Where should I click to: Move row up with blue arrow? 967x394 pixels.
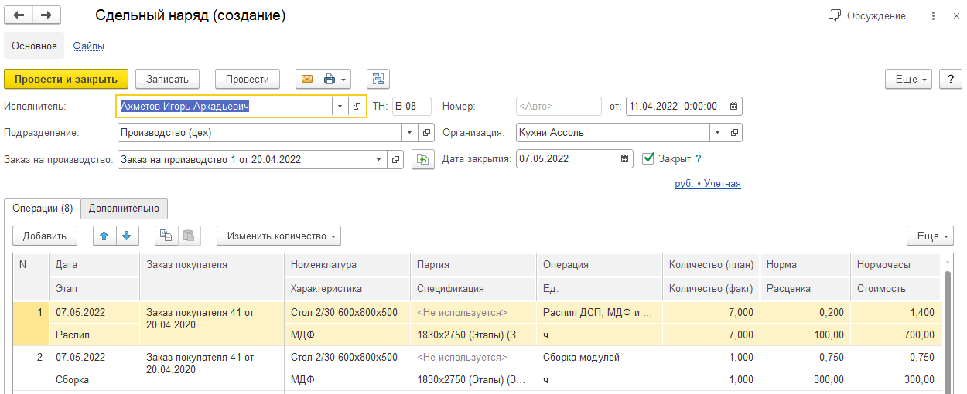(104, 236)
